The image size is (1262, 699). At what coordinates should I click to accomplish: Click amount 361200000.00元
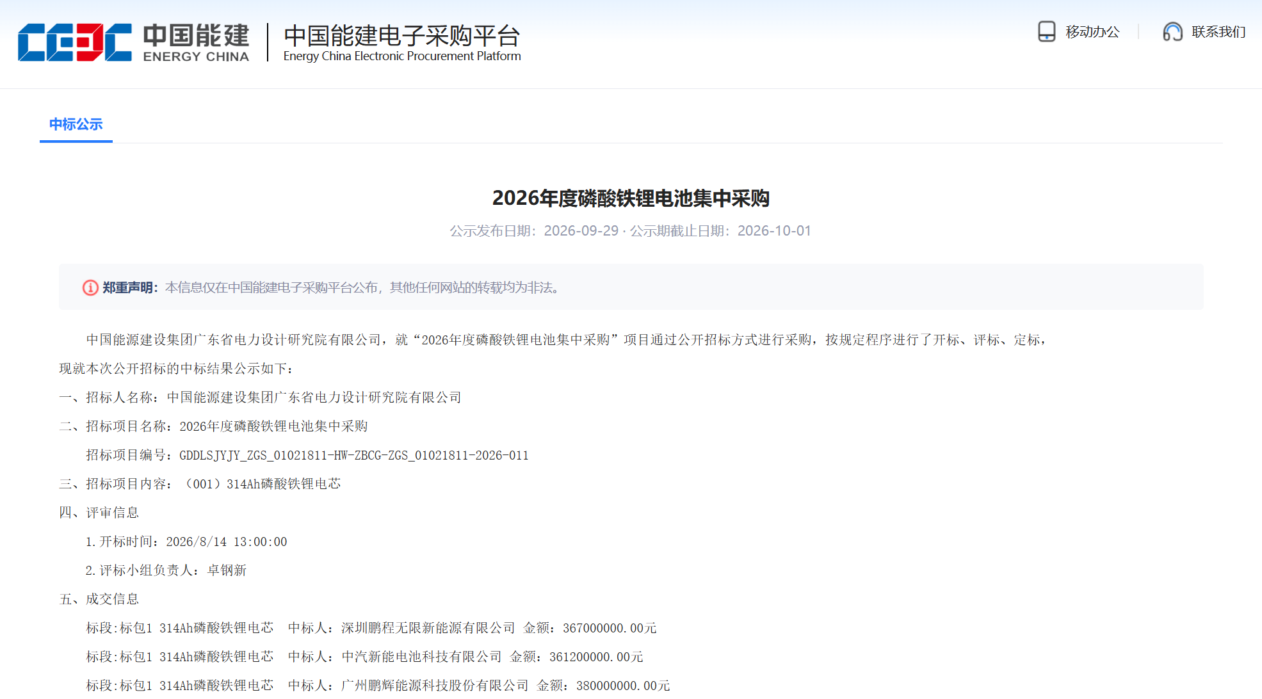click(x=596, y=657)
